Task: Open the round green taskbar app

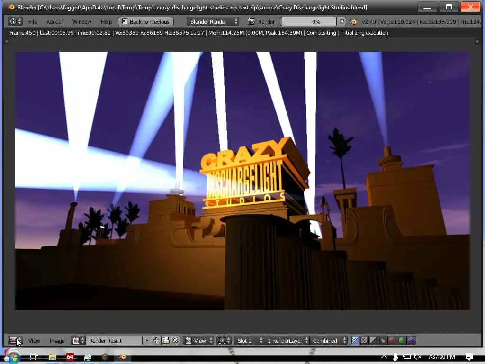Action: [105, 357]
